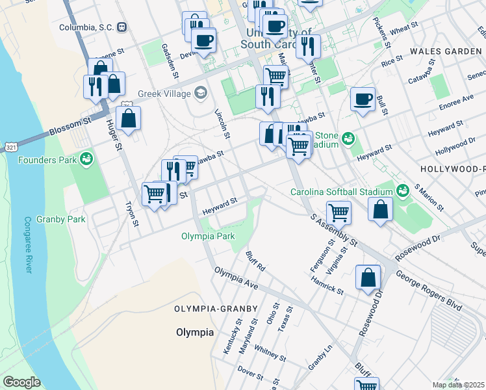The height and width of the screenshot is (390, 486).
Task: Click the Granby Park label
Action: coord(61,220)
